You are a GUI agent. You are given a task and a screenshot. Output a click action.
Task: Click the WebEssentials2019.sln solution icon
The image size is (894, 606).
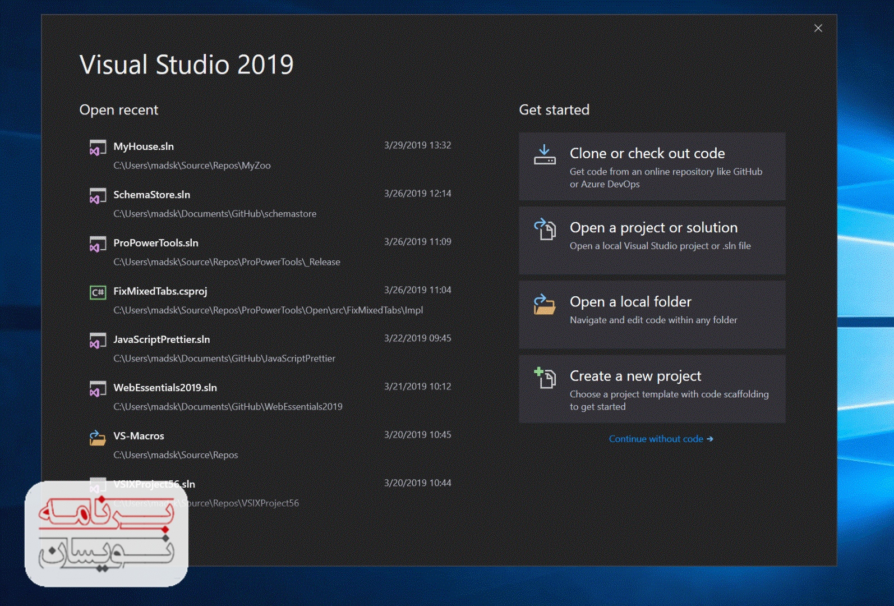point(98,389)
